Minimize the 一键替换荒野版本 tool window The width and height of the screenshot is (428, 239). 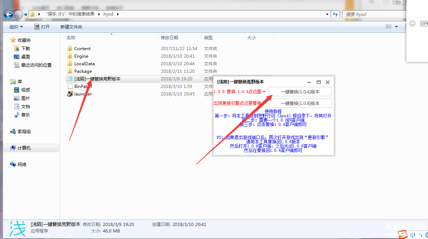[x=309, y=82]
